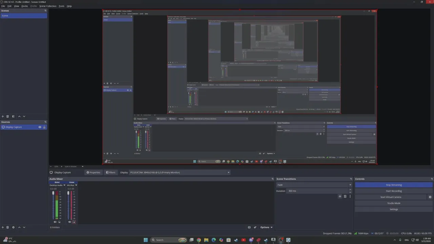The height and width of the screenshot is (244, 434).
Task: Add a new source with plus icon
Action: pos(3,227)
